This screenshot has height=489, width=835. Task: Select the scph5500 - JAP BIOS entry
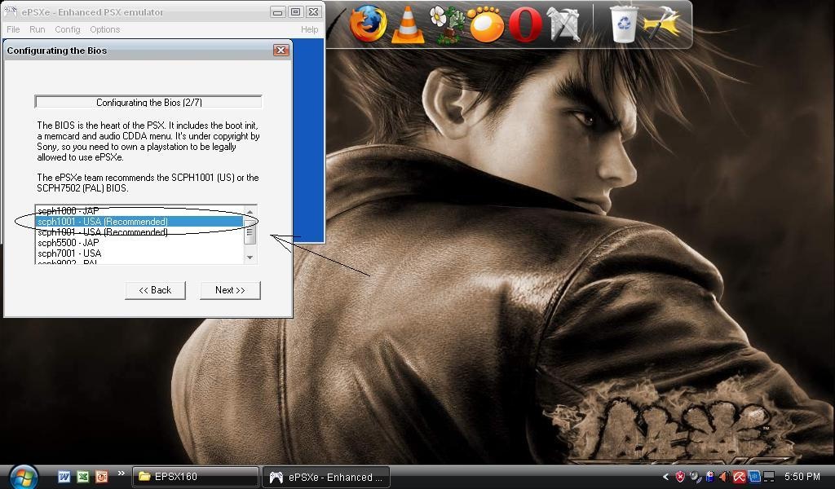point(139,243)
